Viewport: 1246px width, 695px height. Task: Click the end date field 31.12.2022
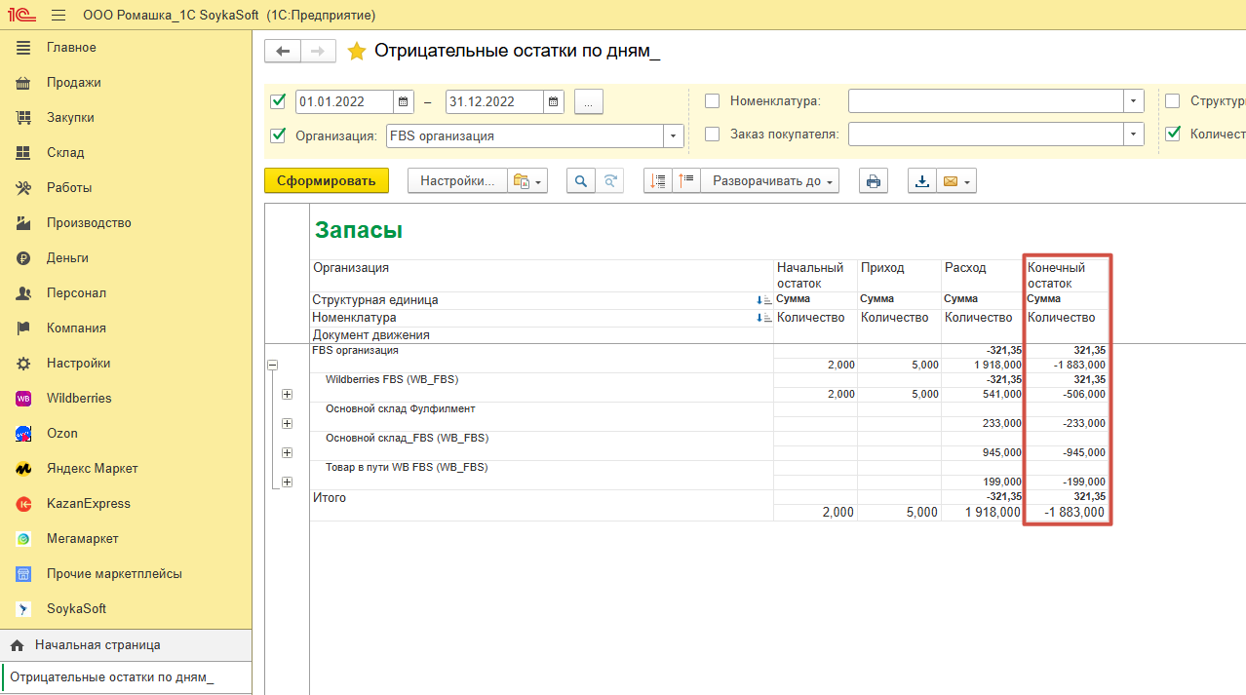pos(493,101)
